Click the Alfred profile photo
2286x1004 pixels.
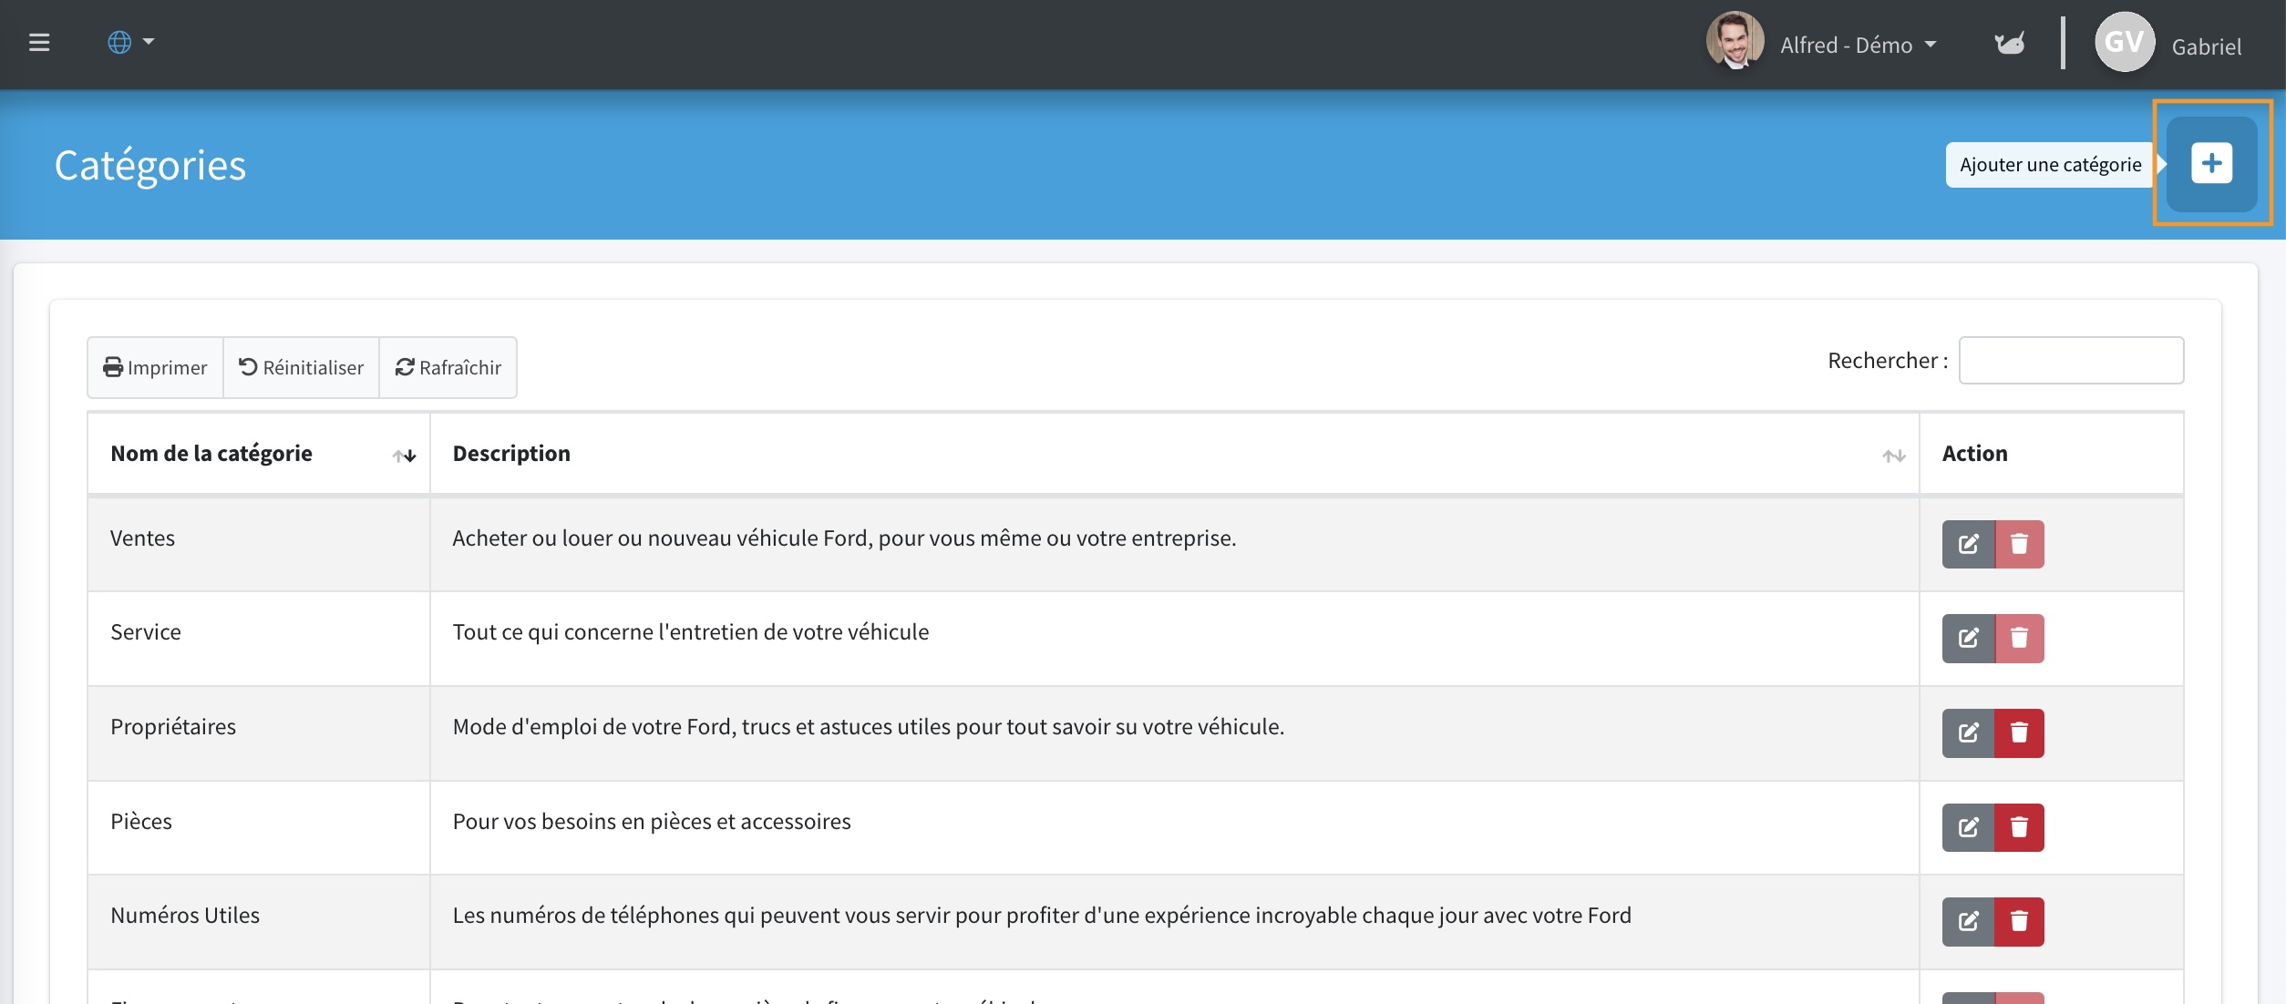[x=1735, y=41]
